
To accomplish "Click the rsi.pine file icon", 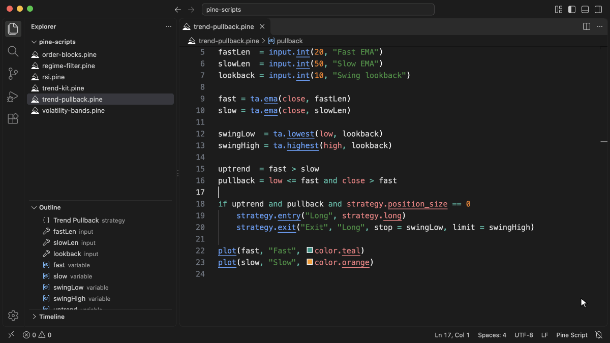I will [35, 77].
